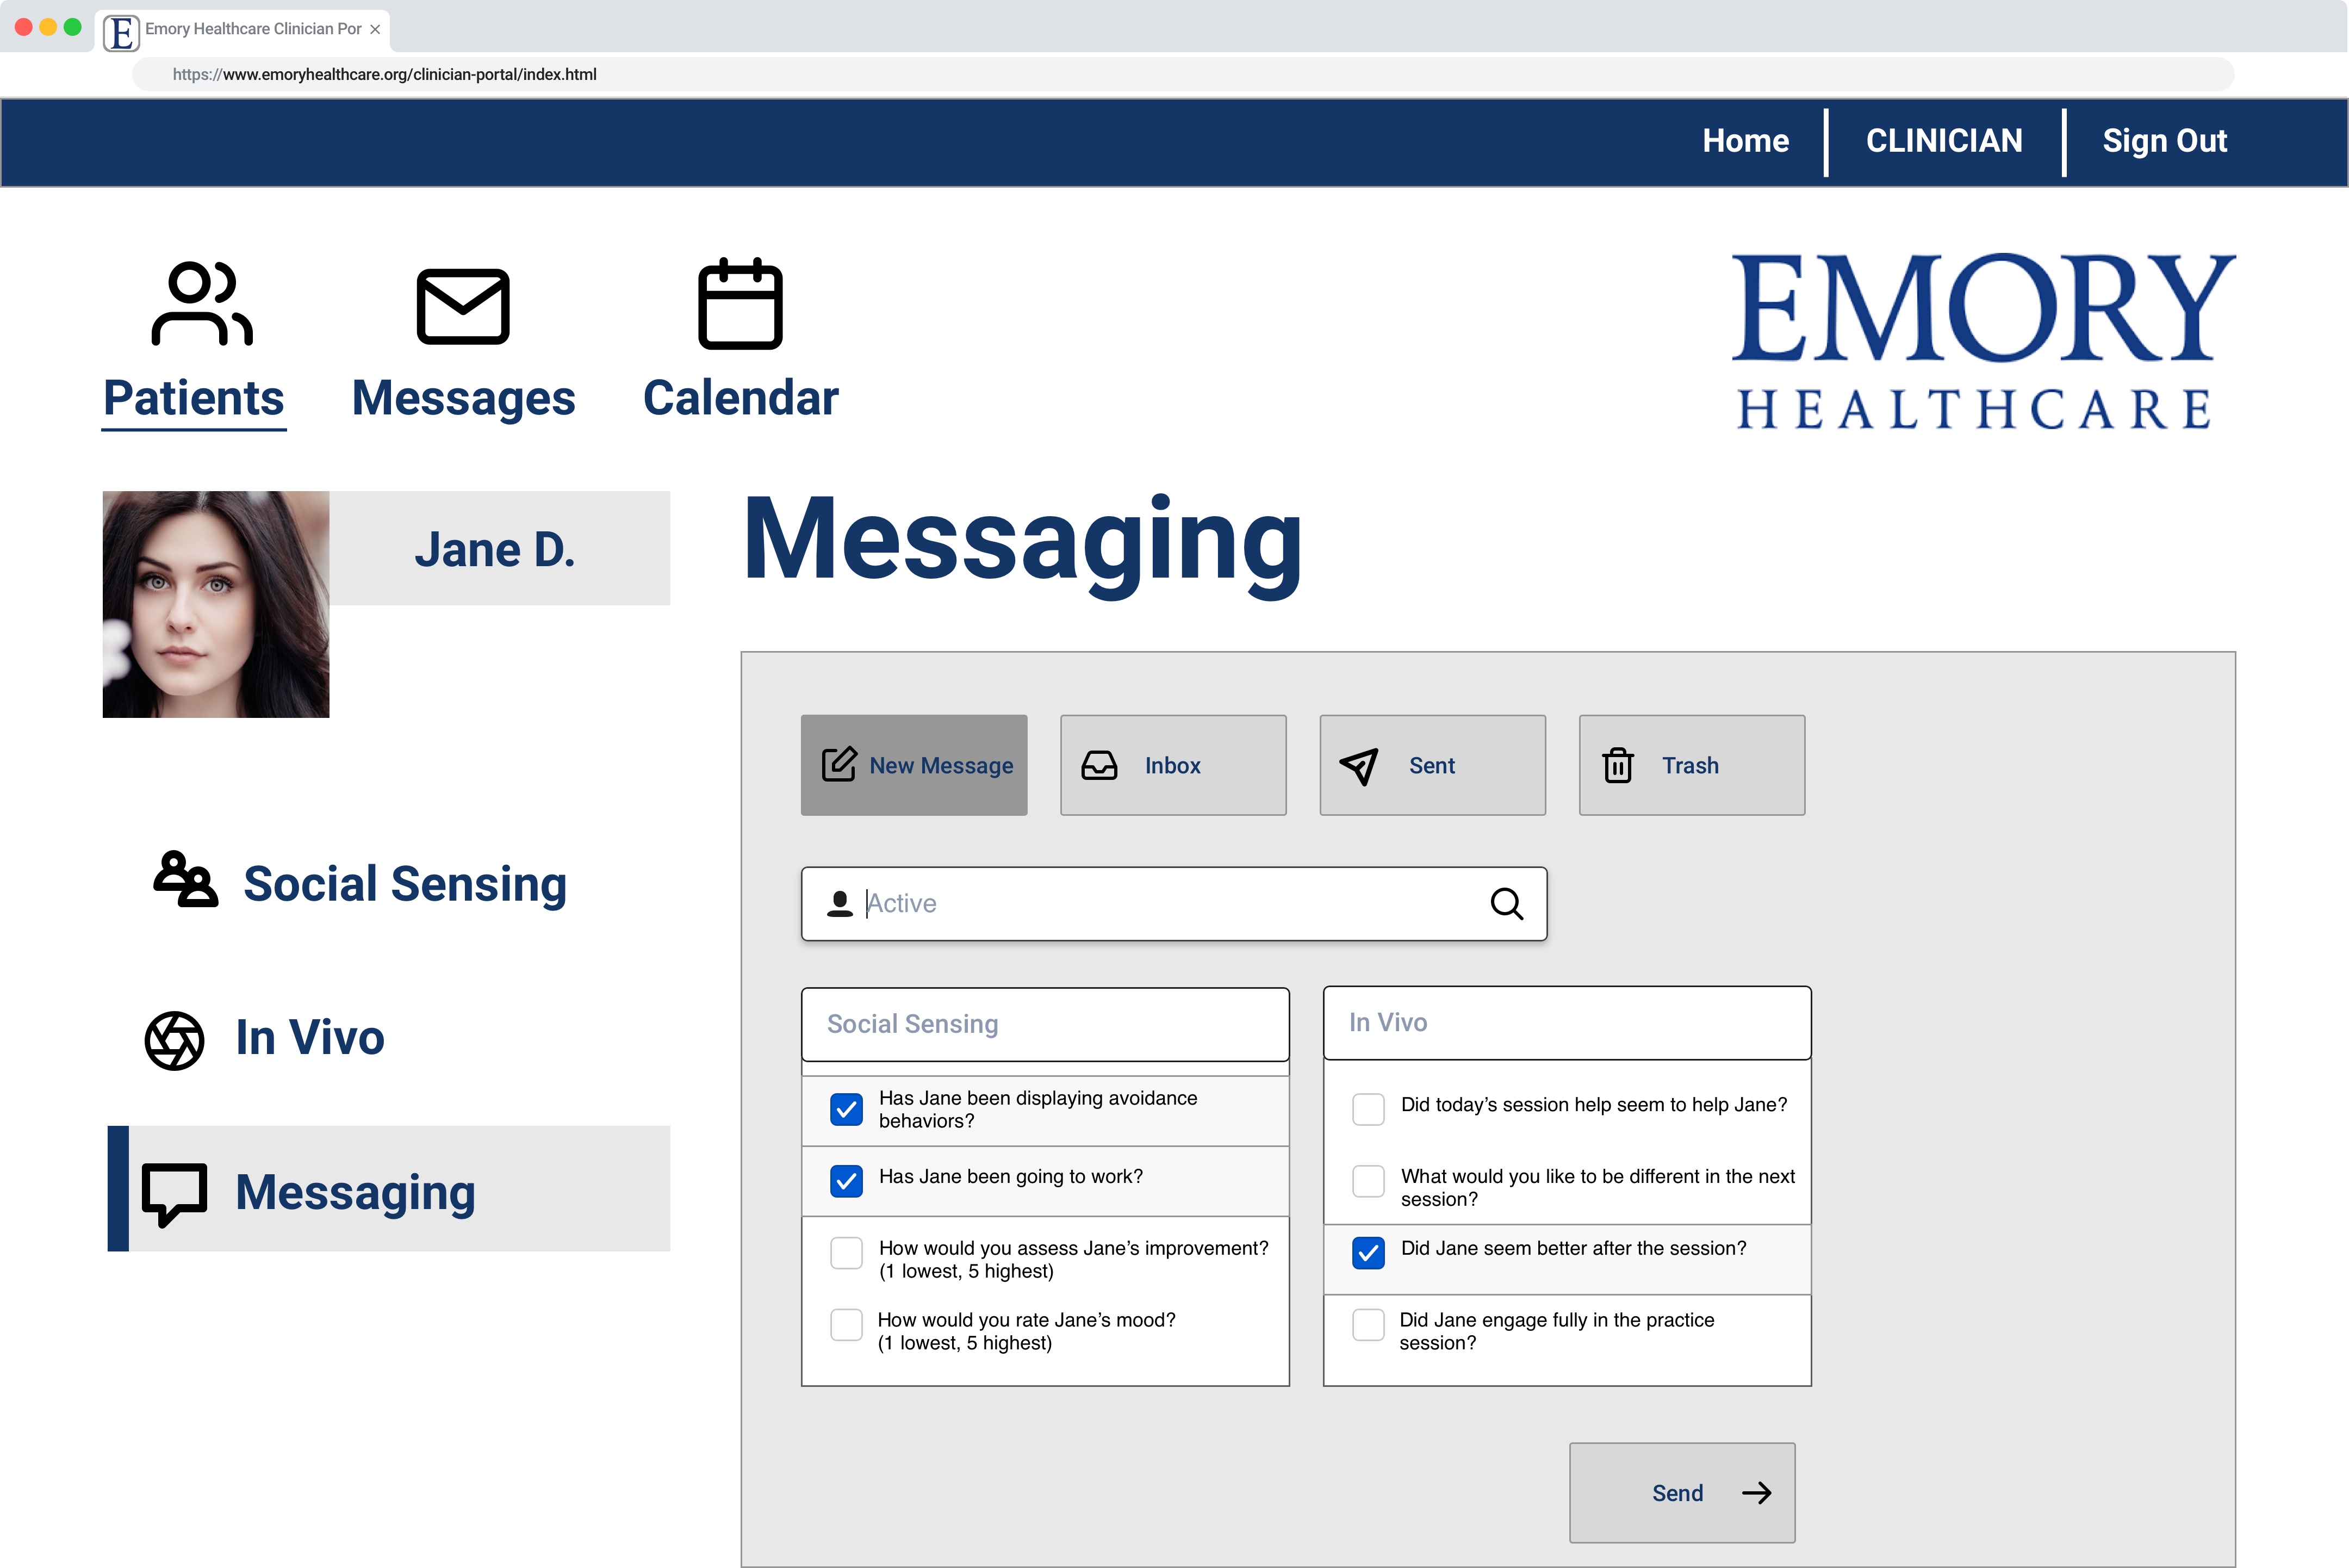
Task: Open the Trash button label
Action: tap(1691, 766)
